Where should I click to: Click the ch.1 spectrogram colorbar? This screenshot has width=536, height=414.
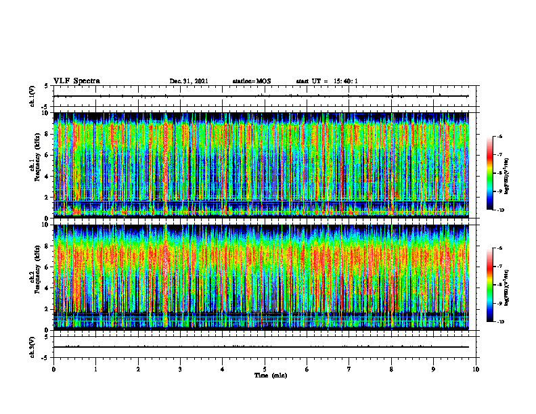(x=489, y=173)
